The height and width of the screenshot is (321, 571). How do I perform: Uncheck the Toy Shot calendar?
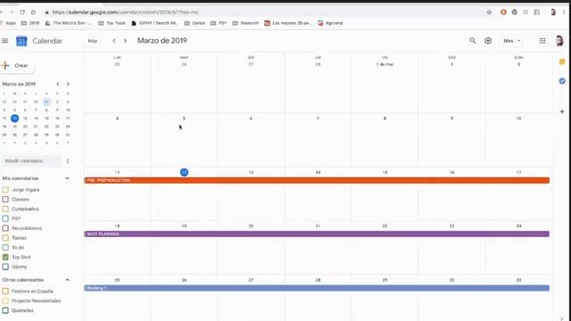pyautogui.click(x=5, y=257)
